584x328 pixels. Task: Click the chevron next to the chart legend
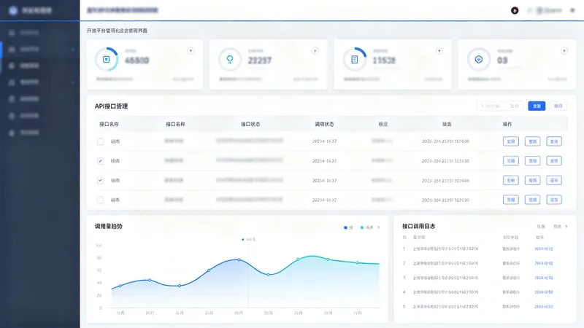379,227
